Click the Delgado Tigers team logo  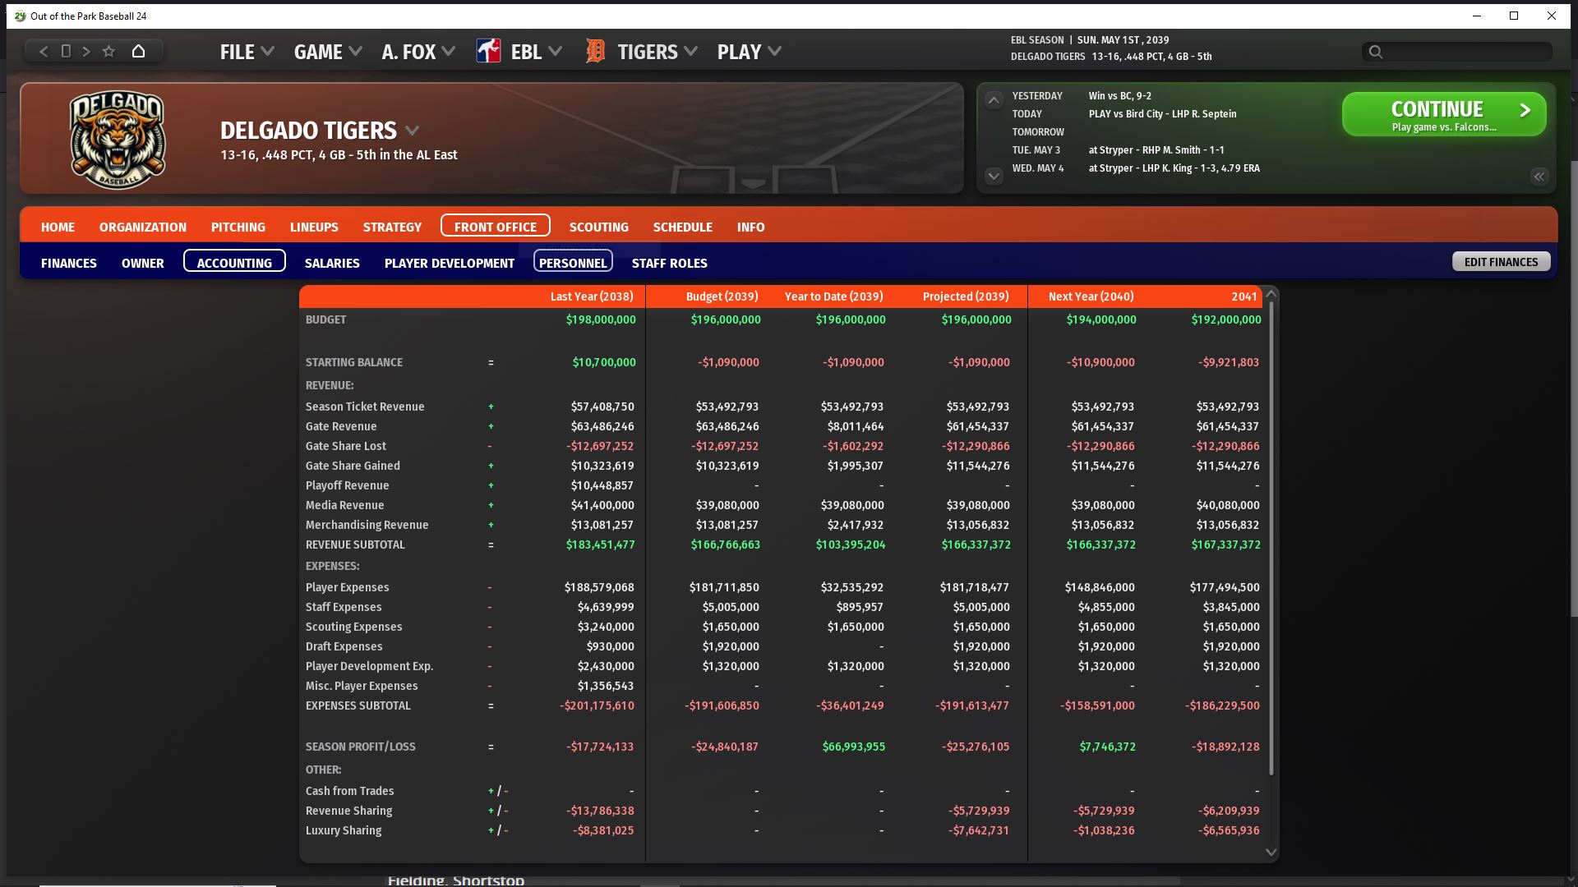coord(118,139)
